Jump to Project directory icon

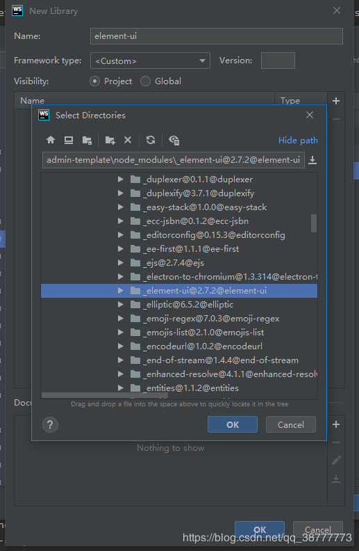click(x=87, y=141)
